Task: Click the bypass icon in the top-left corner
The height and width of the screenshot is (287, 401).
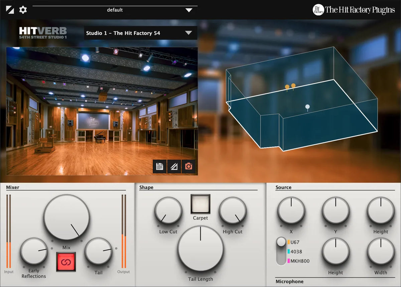Action: (10, 9)
